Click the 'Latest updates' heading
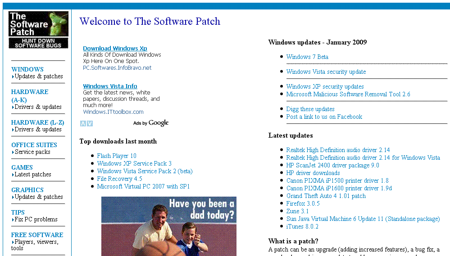The height and width of the screenshot is (256, 450). pyautogui.click(x=291, y=135)
